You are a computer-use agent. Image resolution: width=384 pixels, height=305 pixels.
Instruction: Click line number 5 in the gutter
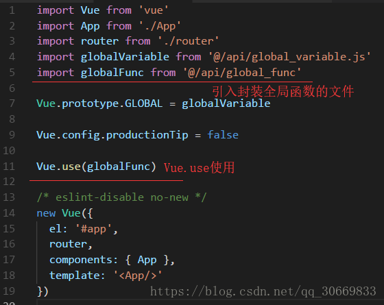(x=12, y=73)
